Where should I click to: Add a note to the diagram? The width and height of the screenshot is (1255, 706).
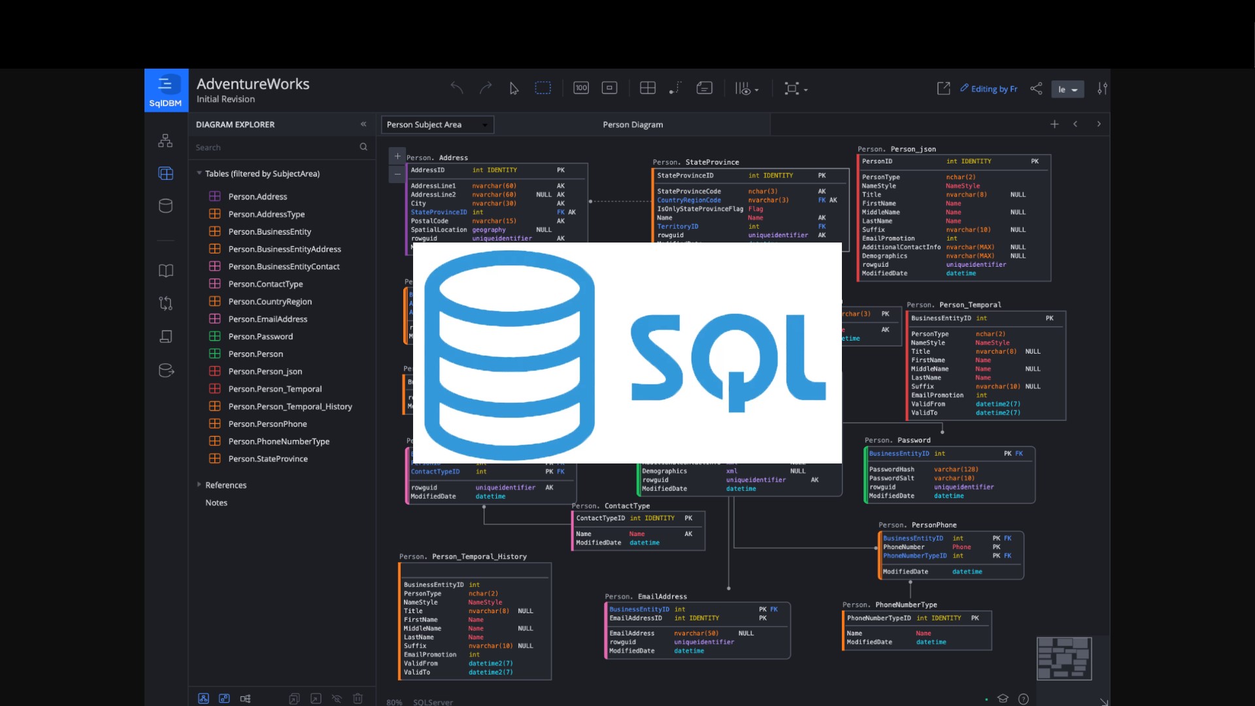click(x=704, y=88)
